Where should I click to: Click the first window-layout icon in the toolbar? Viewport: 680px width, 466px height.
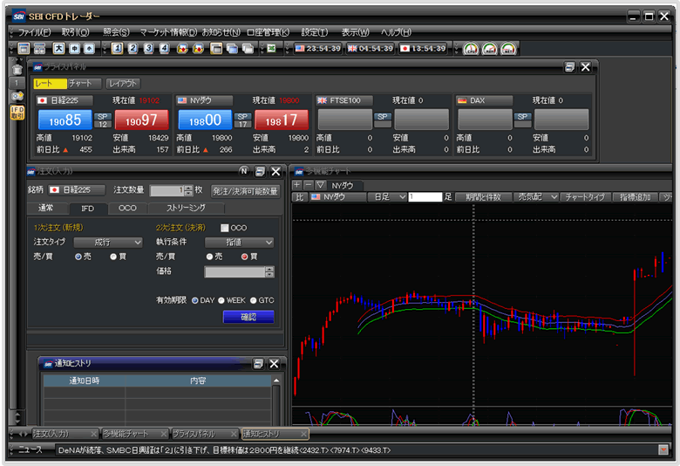coord(24,48)
